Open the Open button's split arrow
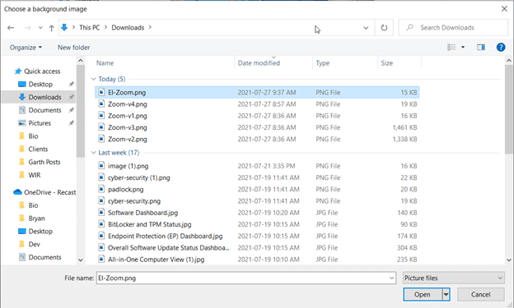The image size is (514, 308). 446,295
